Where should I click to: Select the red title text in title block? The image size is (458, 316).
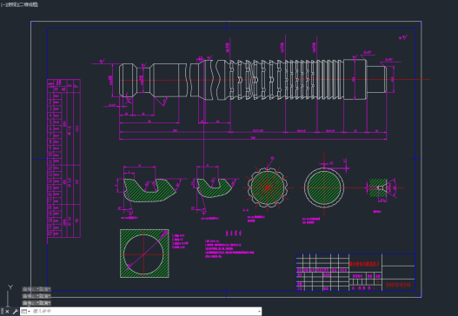(364, 264)
